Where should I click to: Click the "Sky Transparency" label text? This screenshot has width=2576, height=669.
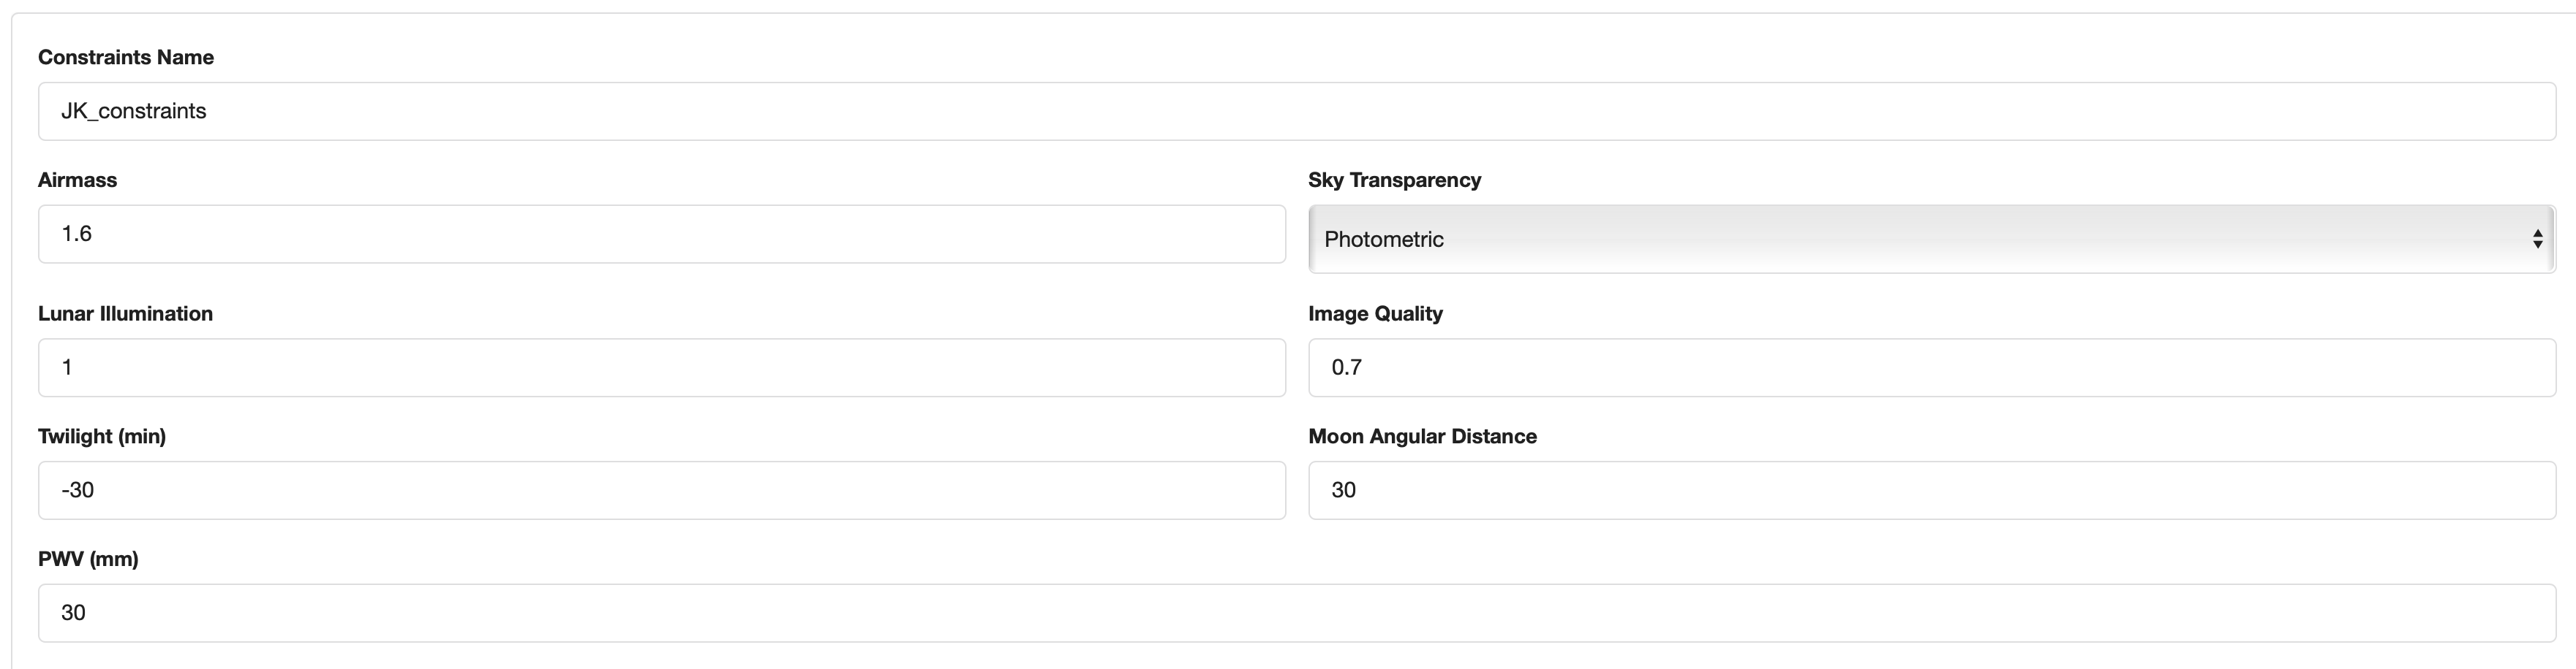click(x=1394, y=180)
